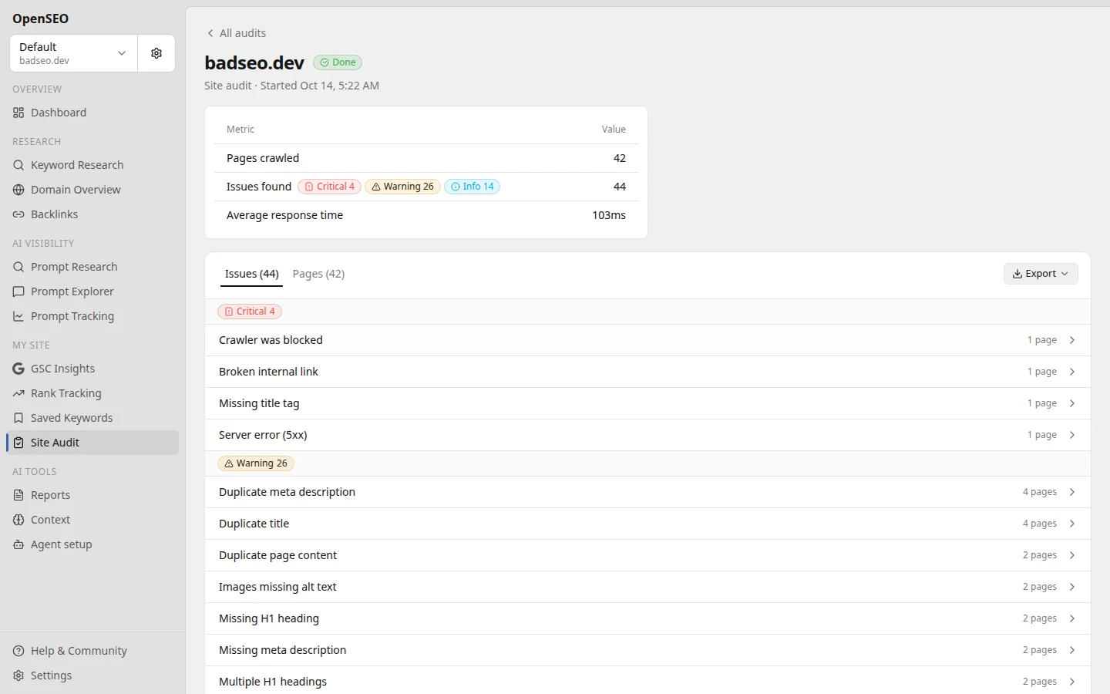Return to All audits list

coord(236,33)
